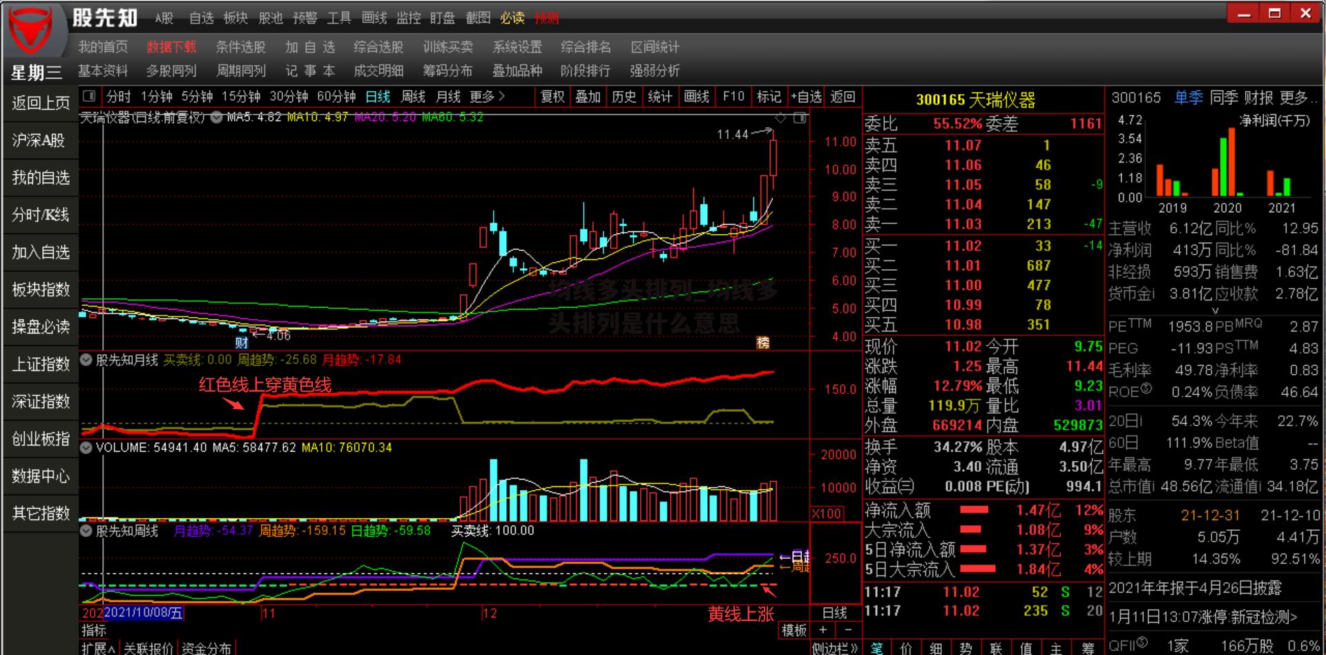Screen dimensions: 1326x655
Task: Click the 复权 toolbar button
Action: (x=552, y=97)
